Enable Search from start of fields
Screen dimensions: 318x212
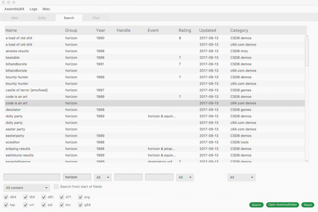tap(56, 187)
